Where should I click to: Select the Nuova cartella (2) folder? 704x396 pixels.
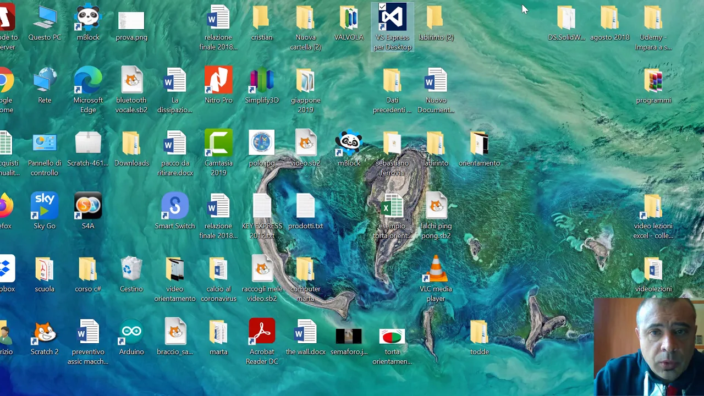[x=305, y=28]
